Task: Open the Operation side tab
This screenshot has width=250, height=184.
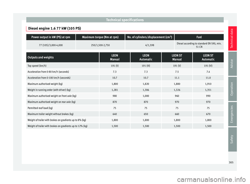Action: click(x=232, y=89)
